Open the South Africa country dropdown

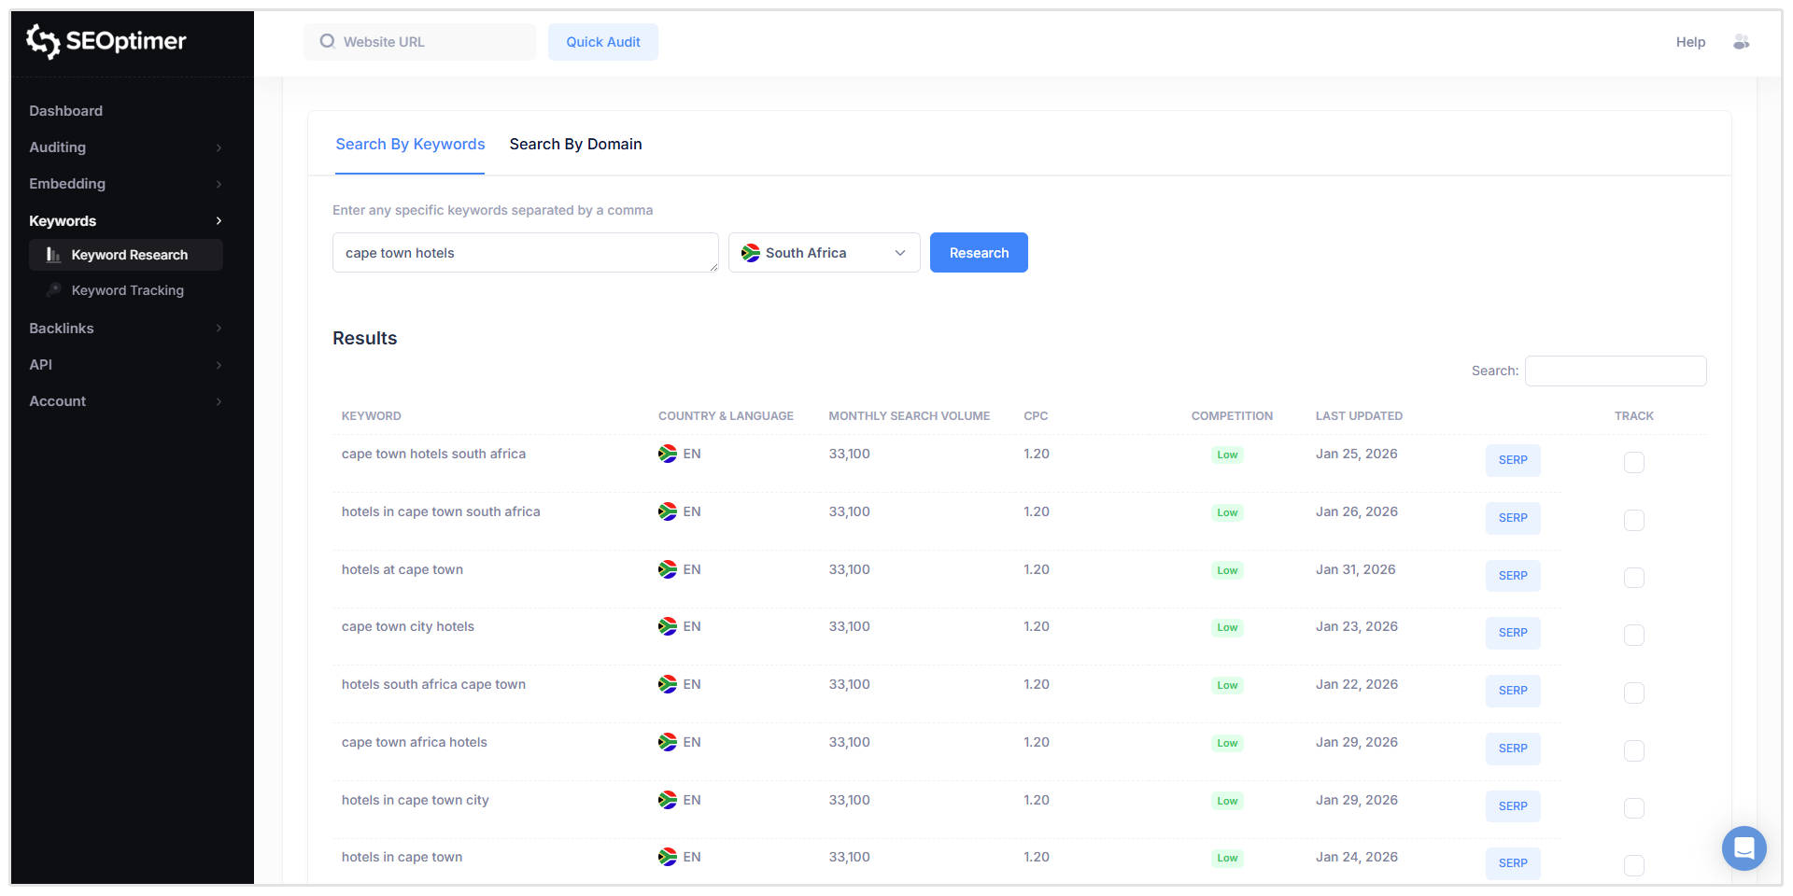(x=824, y=253)
